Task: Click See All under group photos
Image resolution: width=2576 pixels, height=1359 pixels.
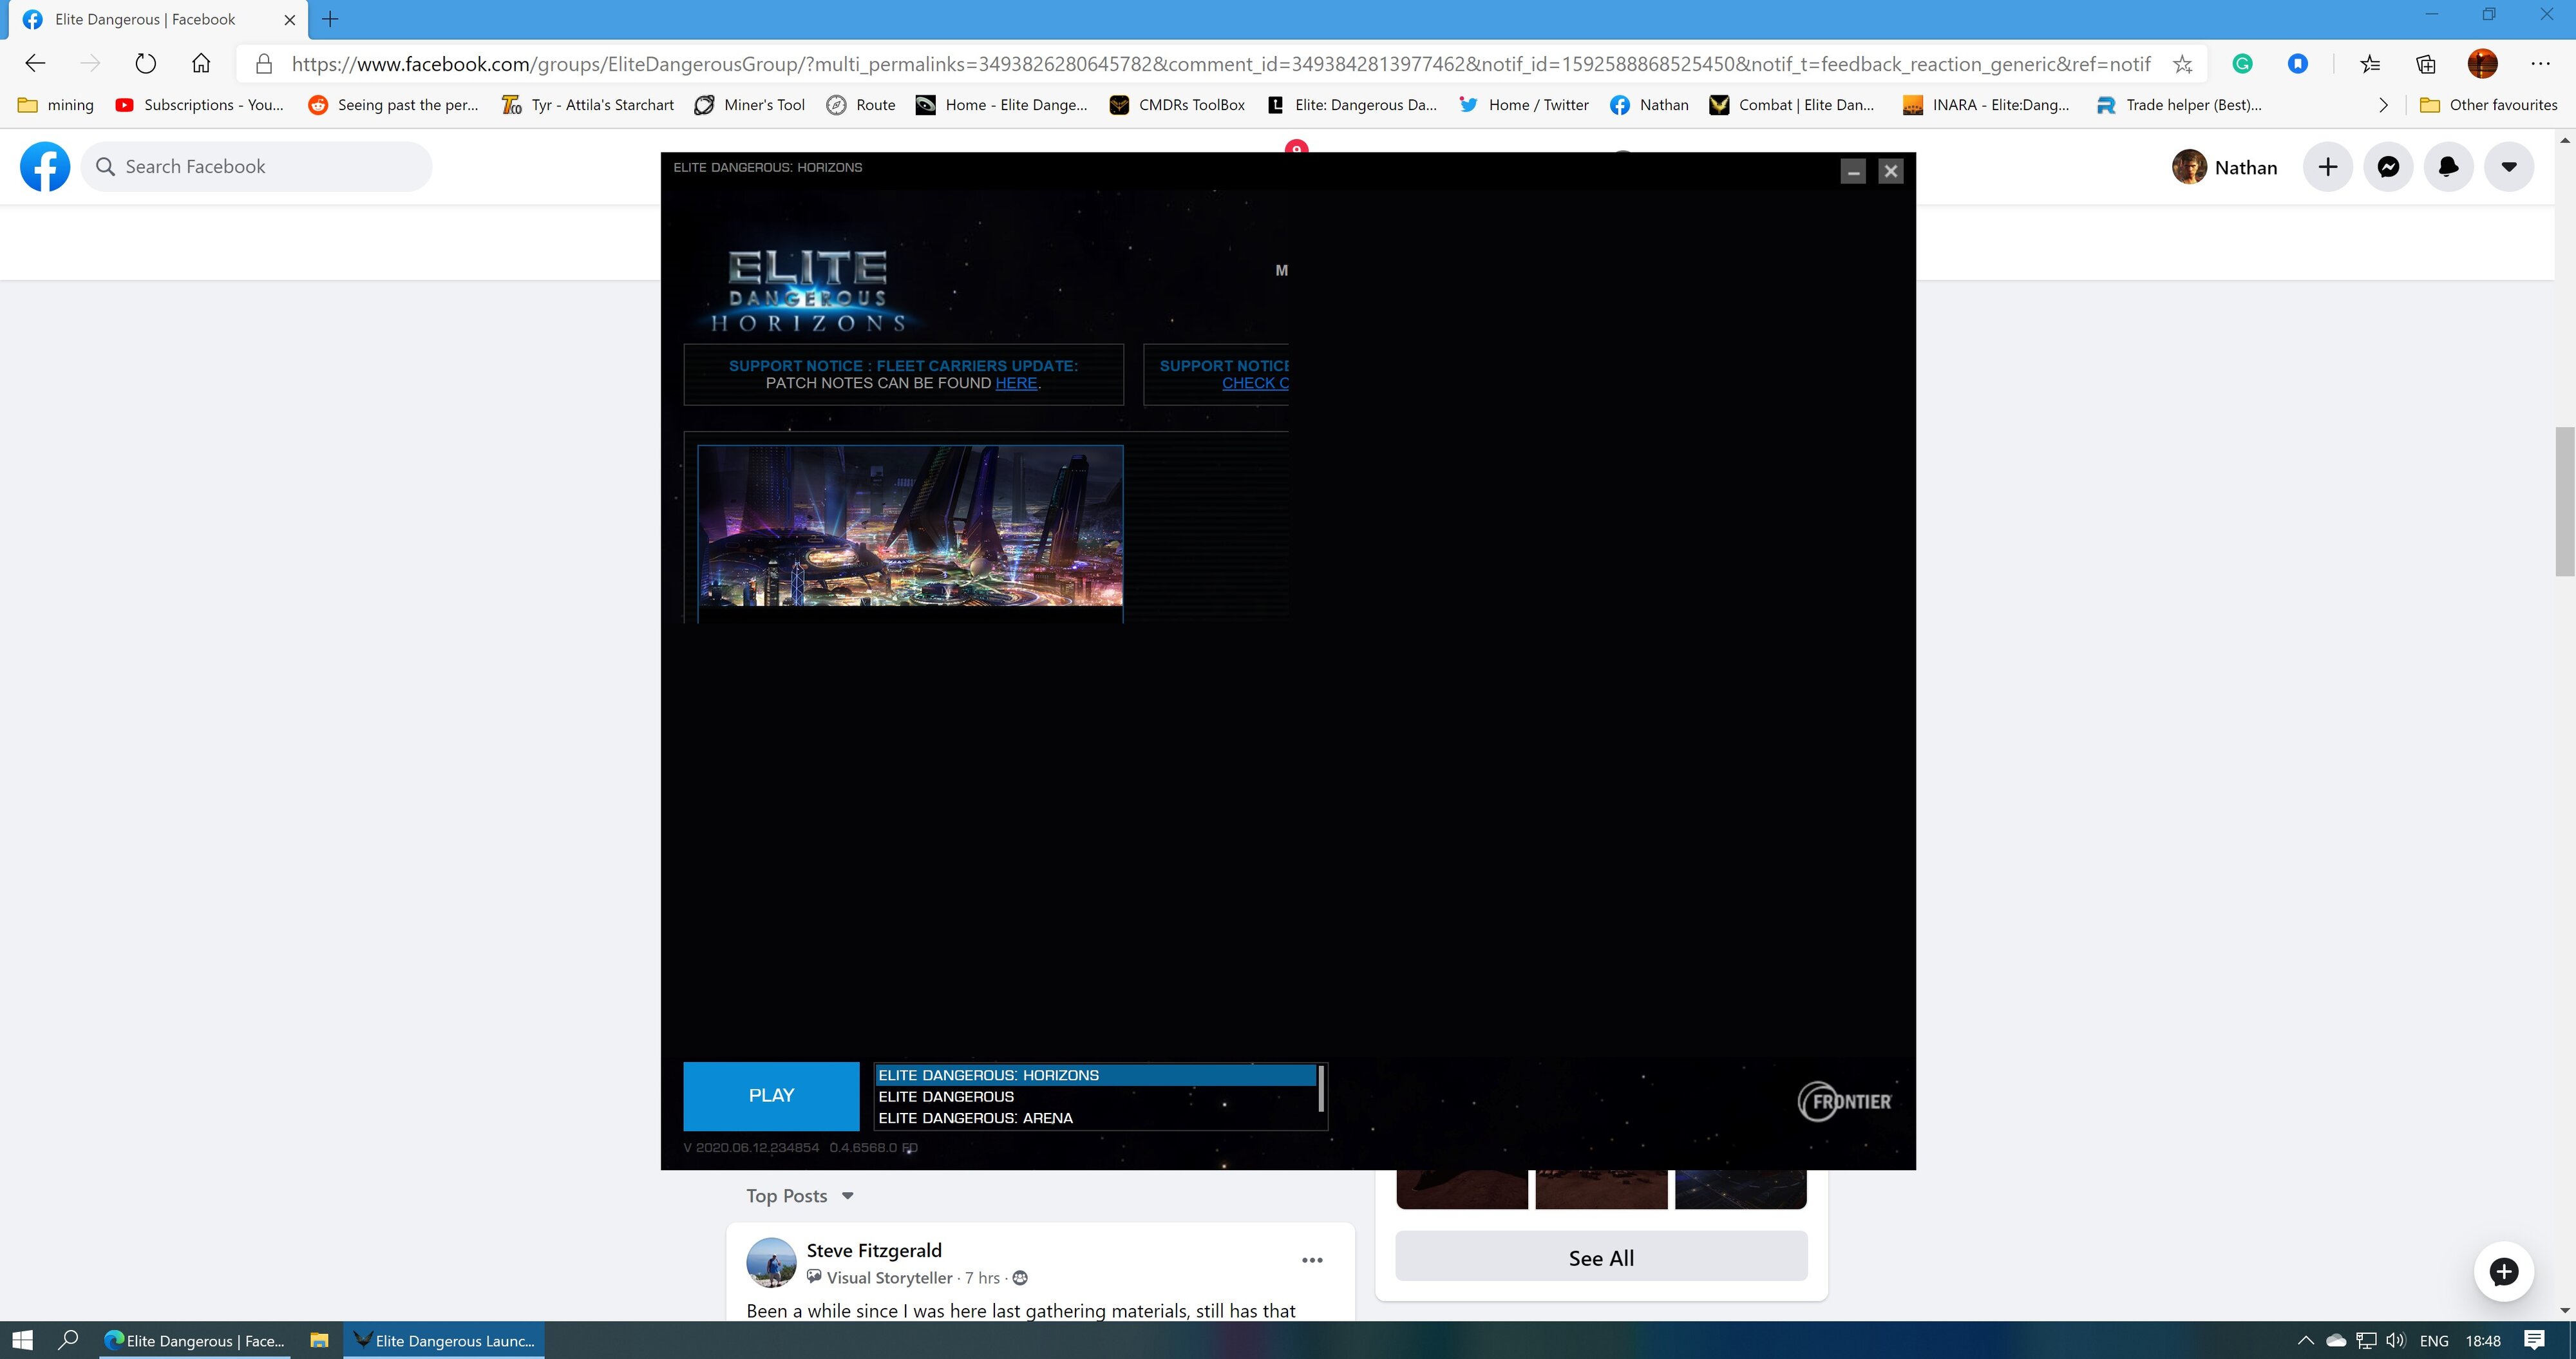Action: pos(1601,1258)
